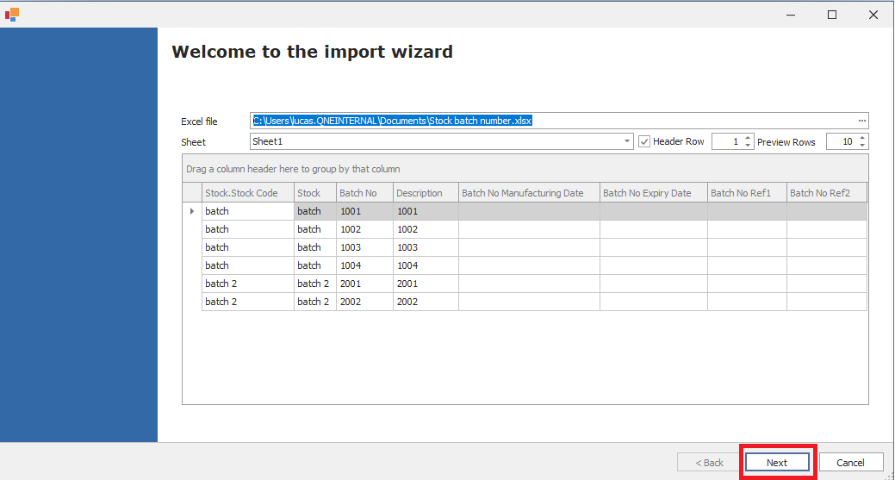Click the group-by column drop panel
Viewport: 895px width, 480px height.
point(525,169)
